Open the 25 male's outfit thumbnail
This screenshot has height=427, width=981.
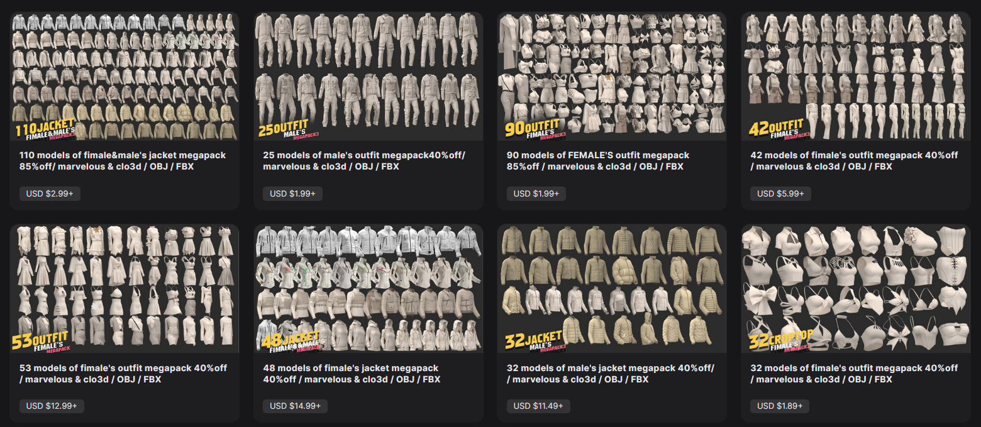tap(369, 76)
